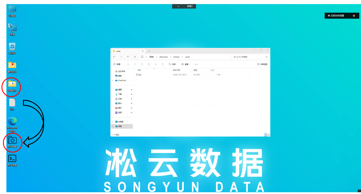The image size is (361, 194).
Task: Select the Recycle Bin desktop icon
Action: 12,46
